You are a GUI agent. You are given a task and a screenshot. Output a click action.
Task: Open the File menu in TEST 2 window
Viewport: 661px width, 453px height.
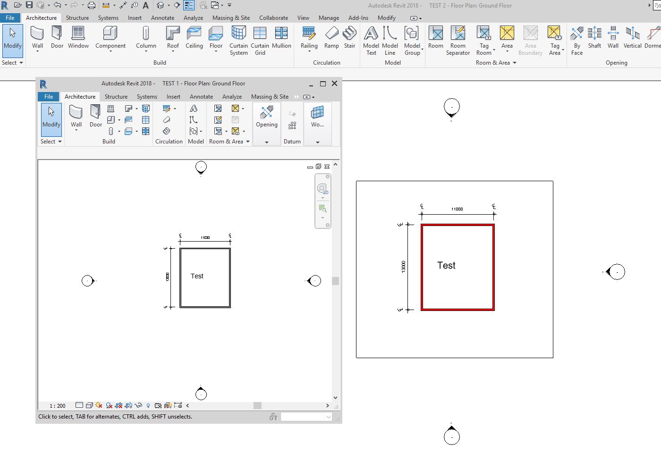coord(10,18)
